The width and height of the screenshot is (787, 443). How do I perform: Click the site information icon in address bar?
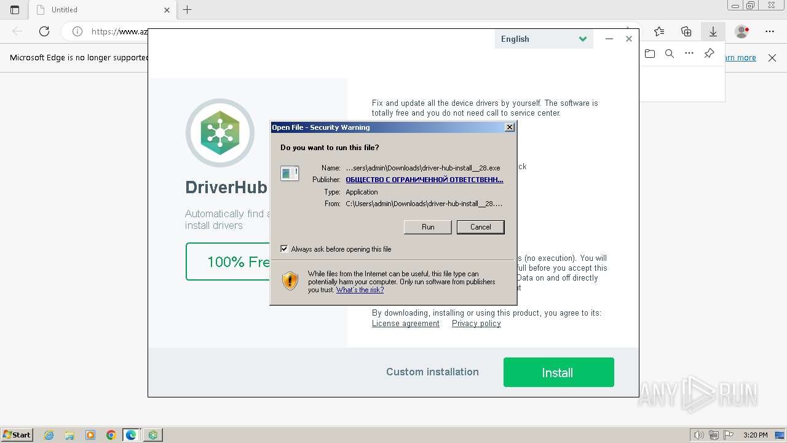pyautogui.click(x=77, y=31)
